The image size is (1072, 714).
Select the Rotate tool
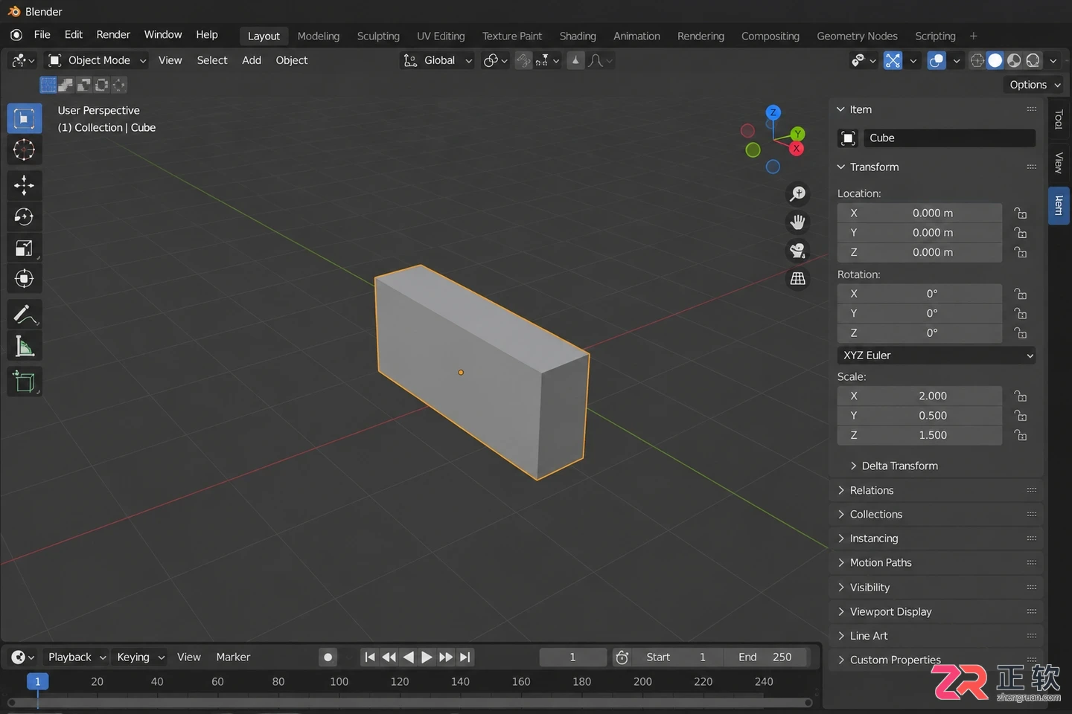pyautogui.click(x=25, y=216)
